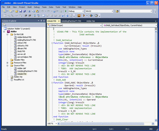Select ReadMe.txt in Solution Explorer
Screen dimensions: 159x131
click(x=19, y=80)
